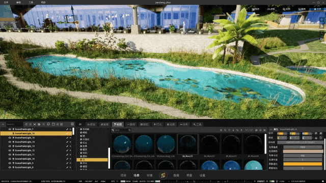This screenshot has width=326, height=183.
Task: Switch to the 材质 assets tab
Action: tap(118, 125)
